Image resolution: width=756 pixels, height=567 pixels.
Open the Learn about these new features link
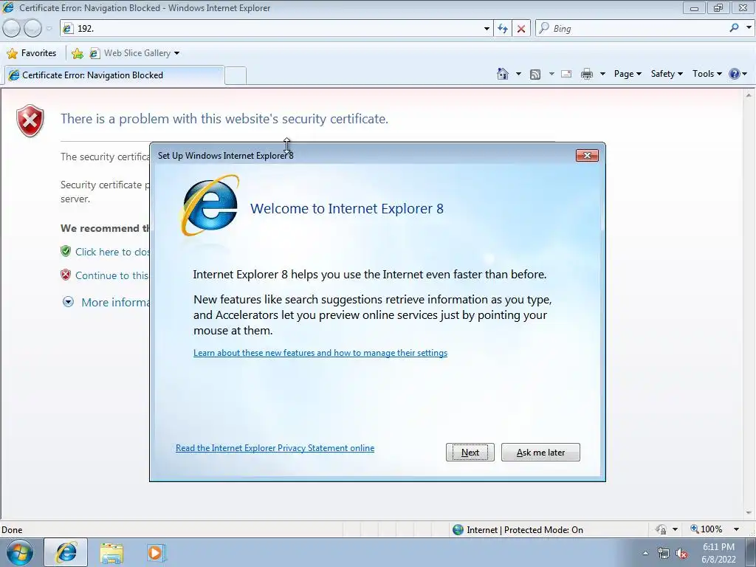(x=320, y=353)
